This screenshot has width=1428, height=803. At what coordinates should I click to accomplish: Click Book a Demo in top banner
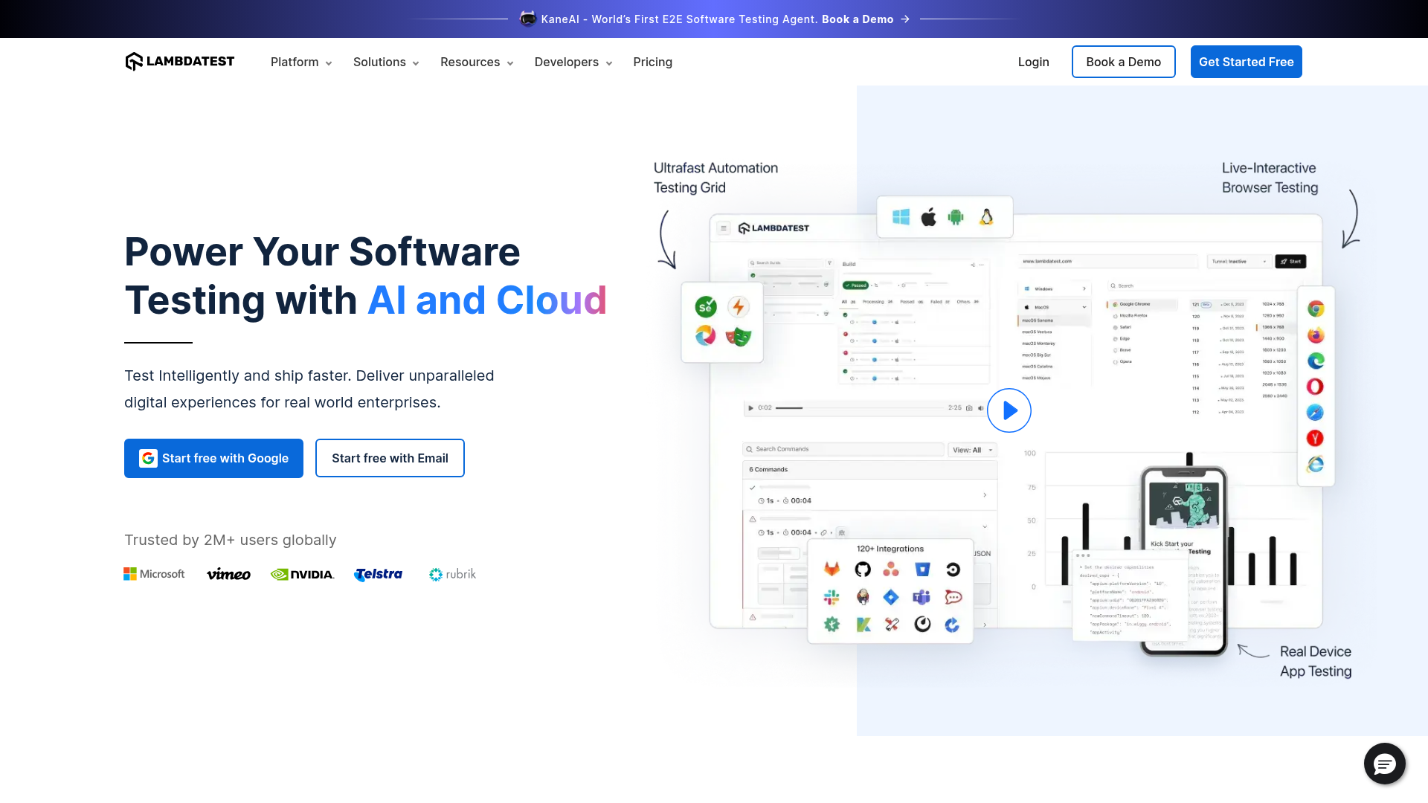[858, 19]
